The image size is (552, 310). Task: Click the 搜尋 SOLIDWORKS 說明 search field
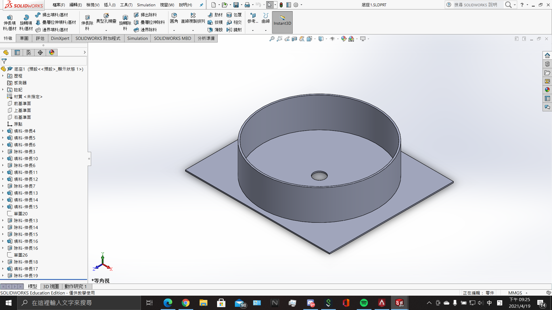pyautogui.click(x=476, y=5)
